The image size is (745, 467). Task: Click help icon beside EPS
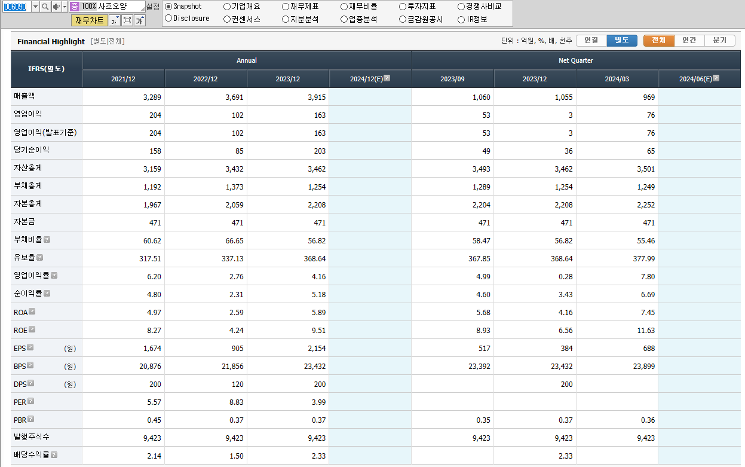[x=30, y=347]
